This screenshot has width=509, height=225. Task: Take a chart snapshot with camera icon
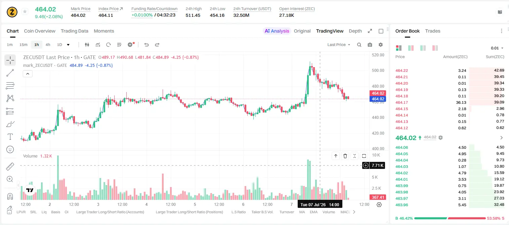coord(370,45)
